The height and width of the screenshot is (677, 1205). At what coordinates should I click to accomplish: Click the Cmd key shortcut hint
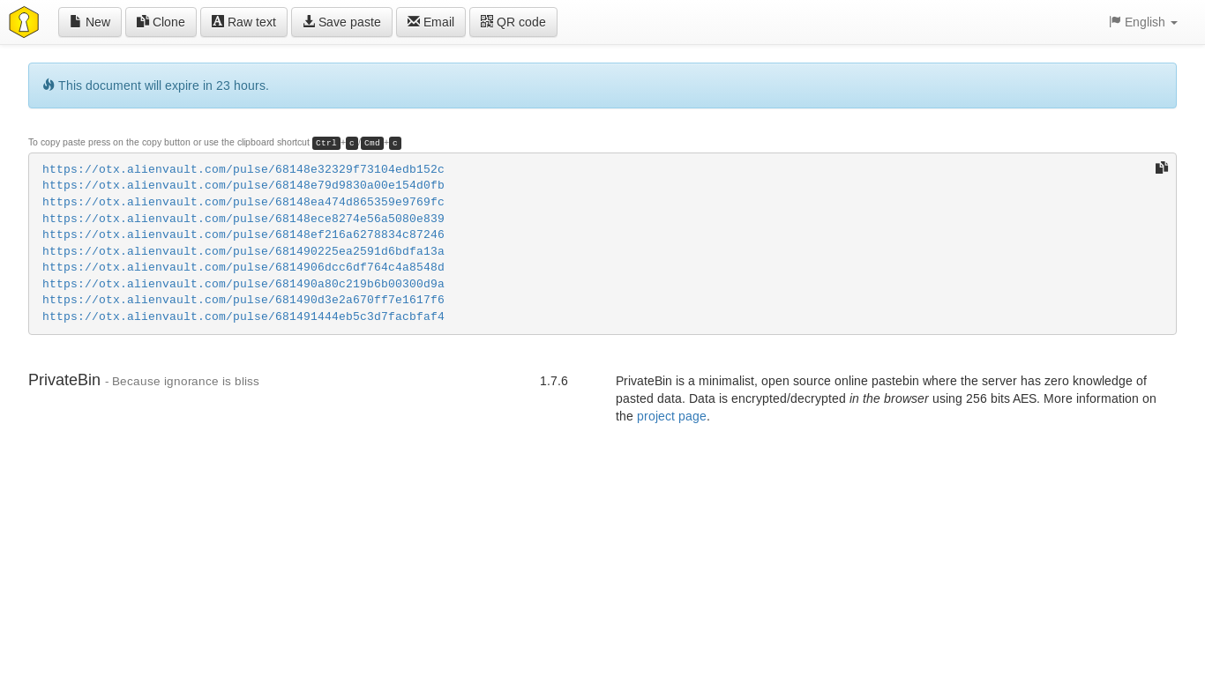click(372, 143)
